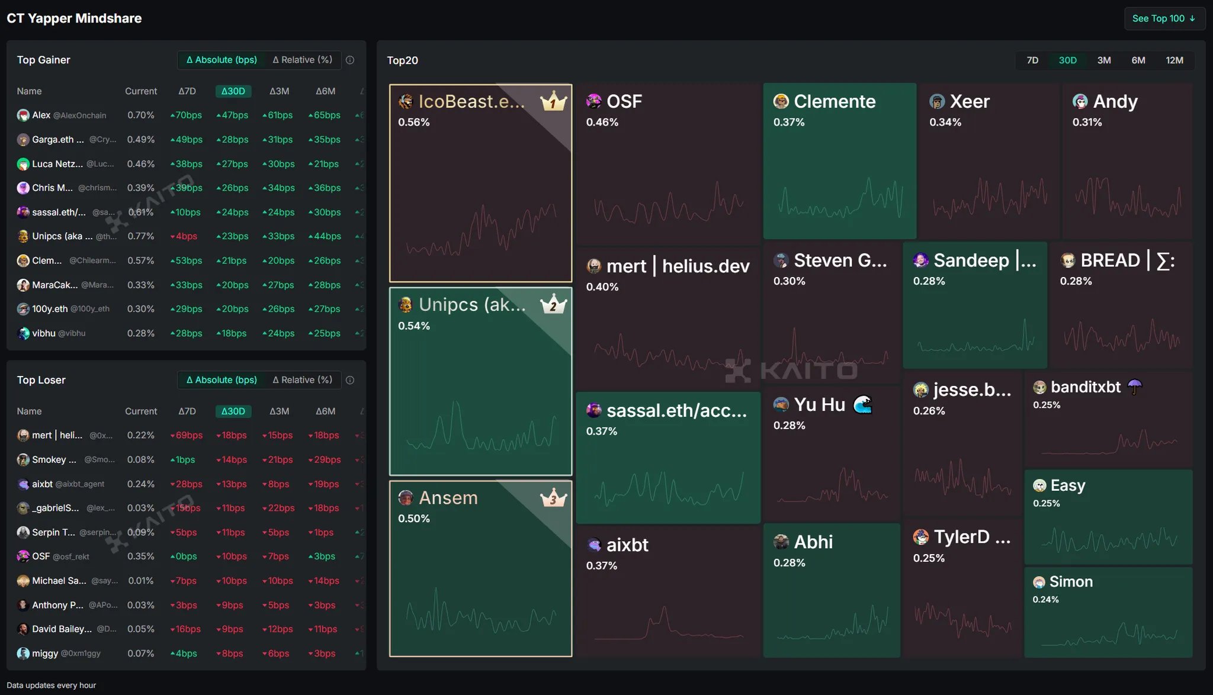The height and width of the screenshot is (695, 1213).
Task: Click the info icon next to the Top Loser toggles
Action: point(350,380)
